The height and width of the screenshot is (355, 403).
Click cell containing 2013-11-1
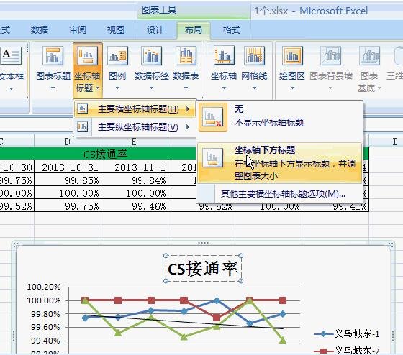tap(135, 167)
